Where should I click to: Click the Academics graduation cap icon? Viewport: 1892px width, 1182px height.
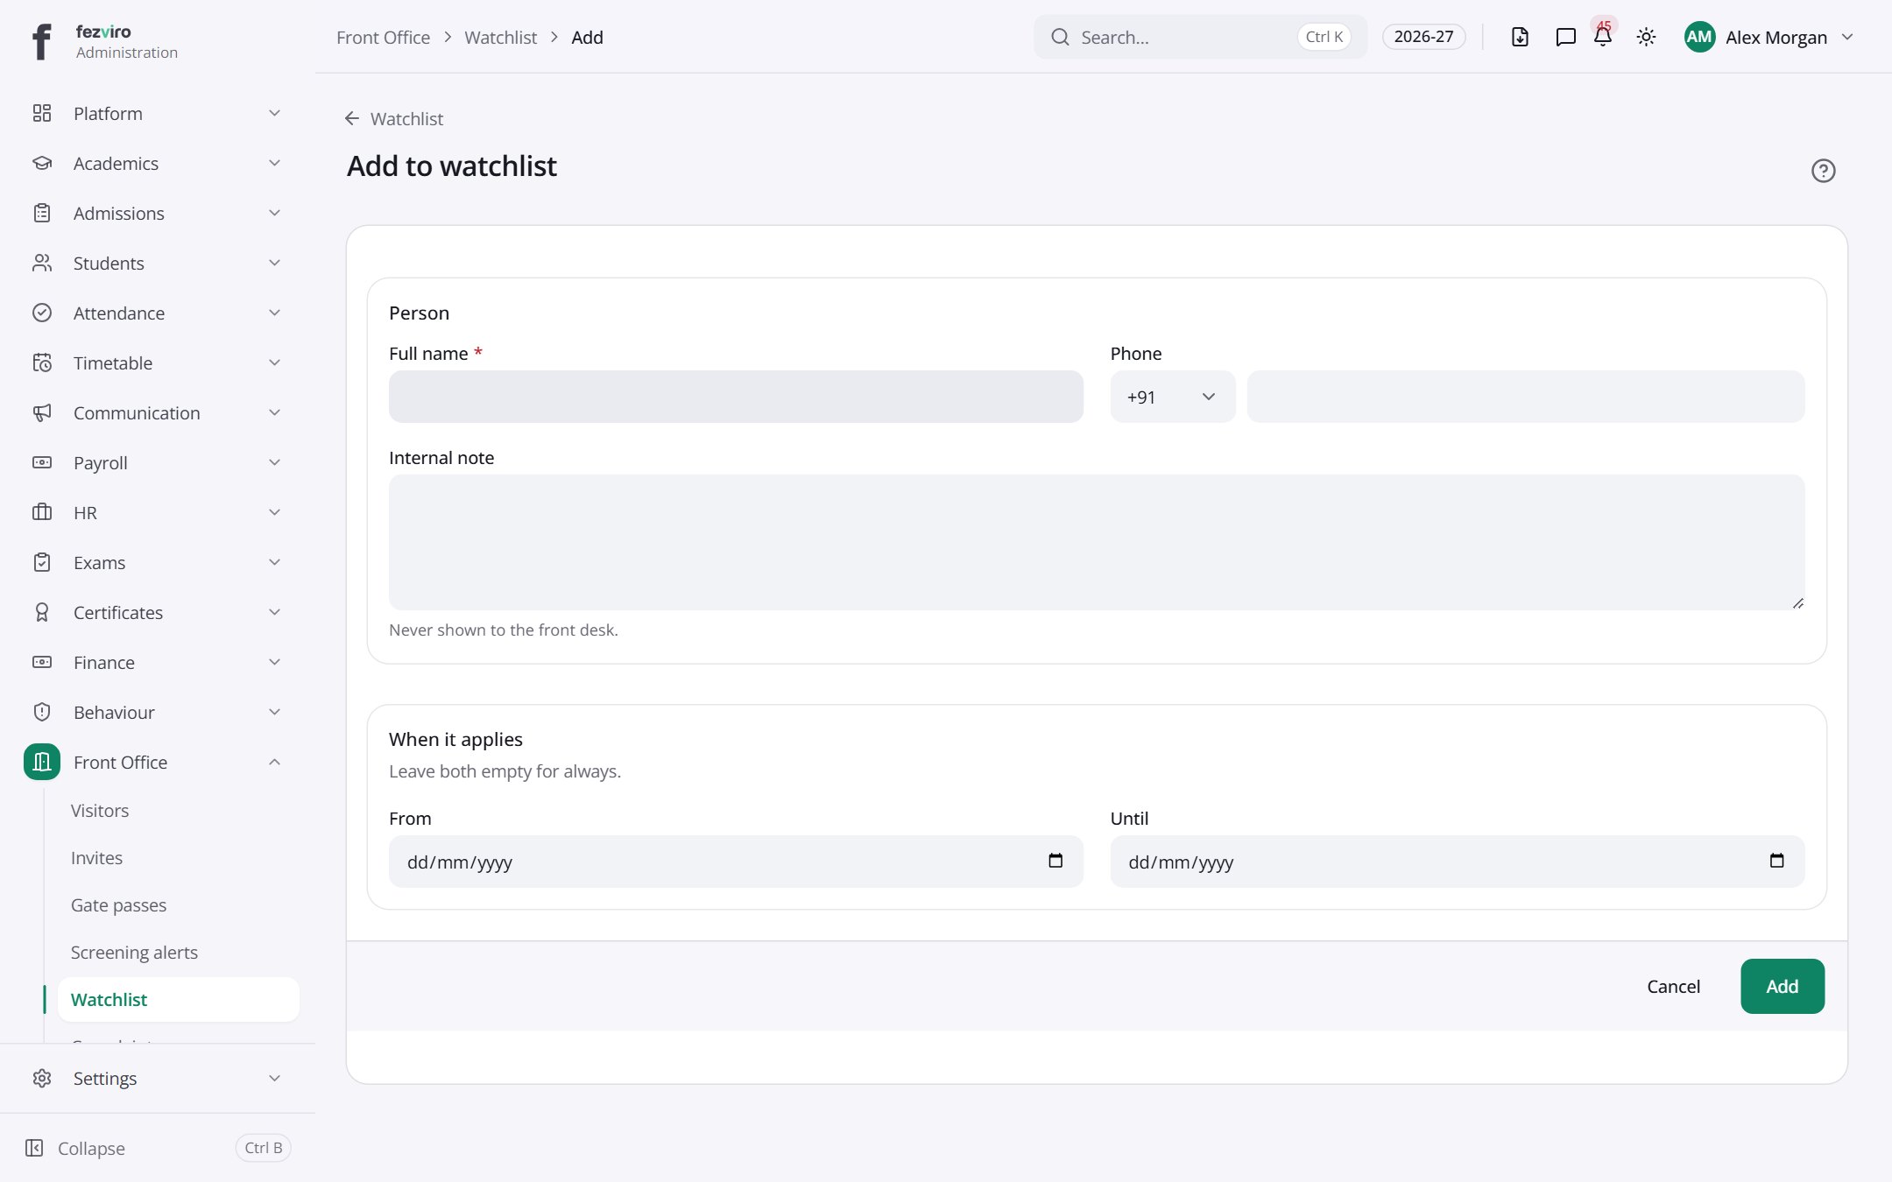(42, 163)
